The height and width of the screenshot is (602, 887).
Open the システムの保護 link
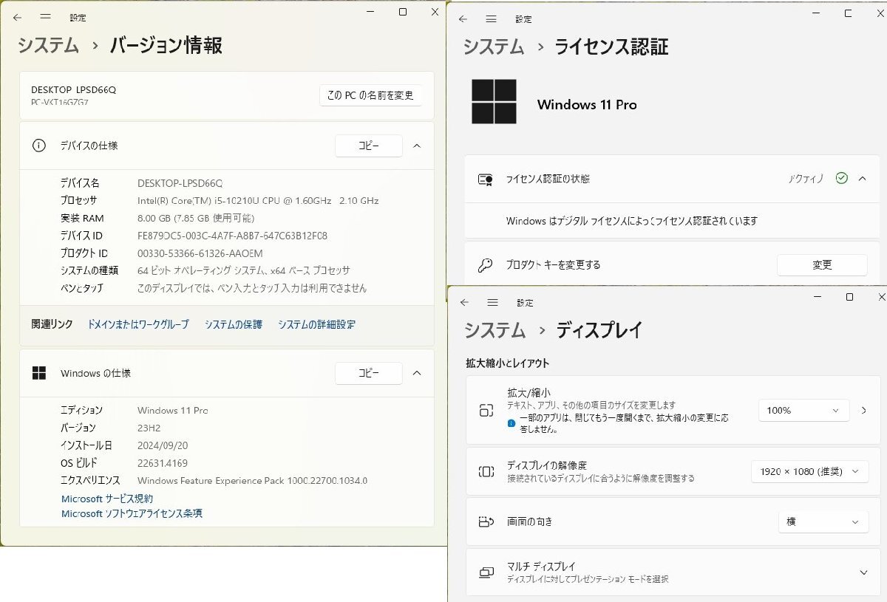(233, 324)
